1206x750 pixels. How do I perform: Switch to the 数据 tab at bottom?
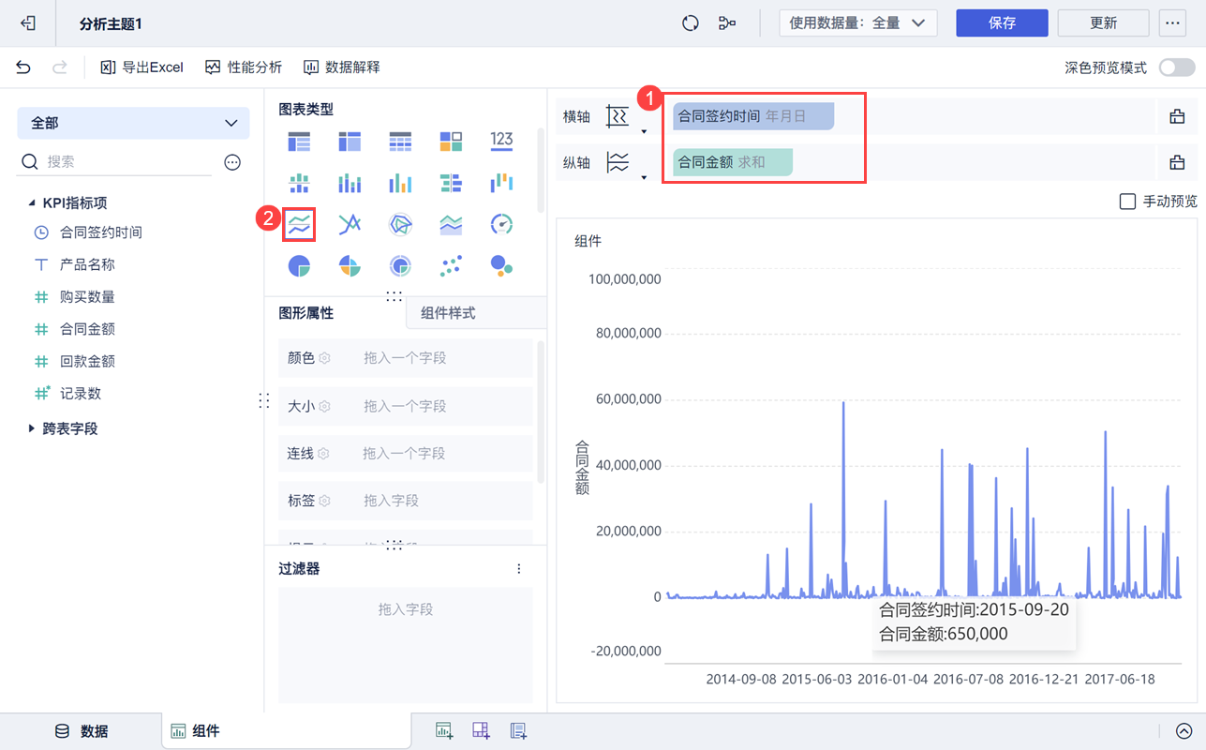(x=81, y=731)
